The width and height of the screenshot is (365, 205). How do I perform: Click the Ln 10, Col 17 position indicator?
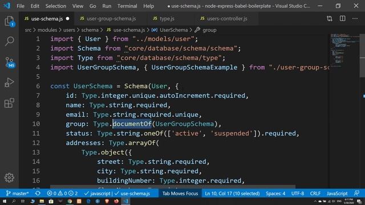[x=232, y=194]
